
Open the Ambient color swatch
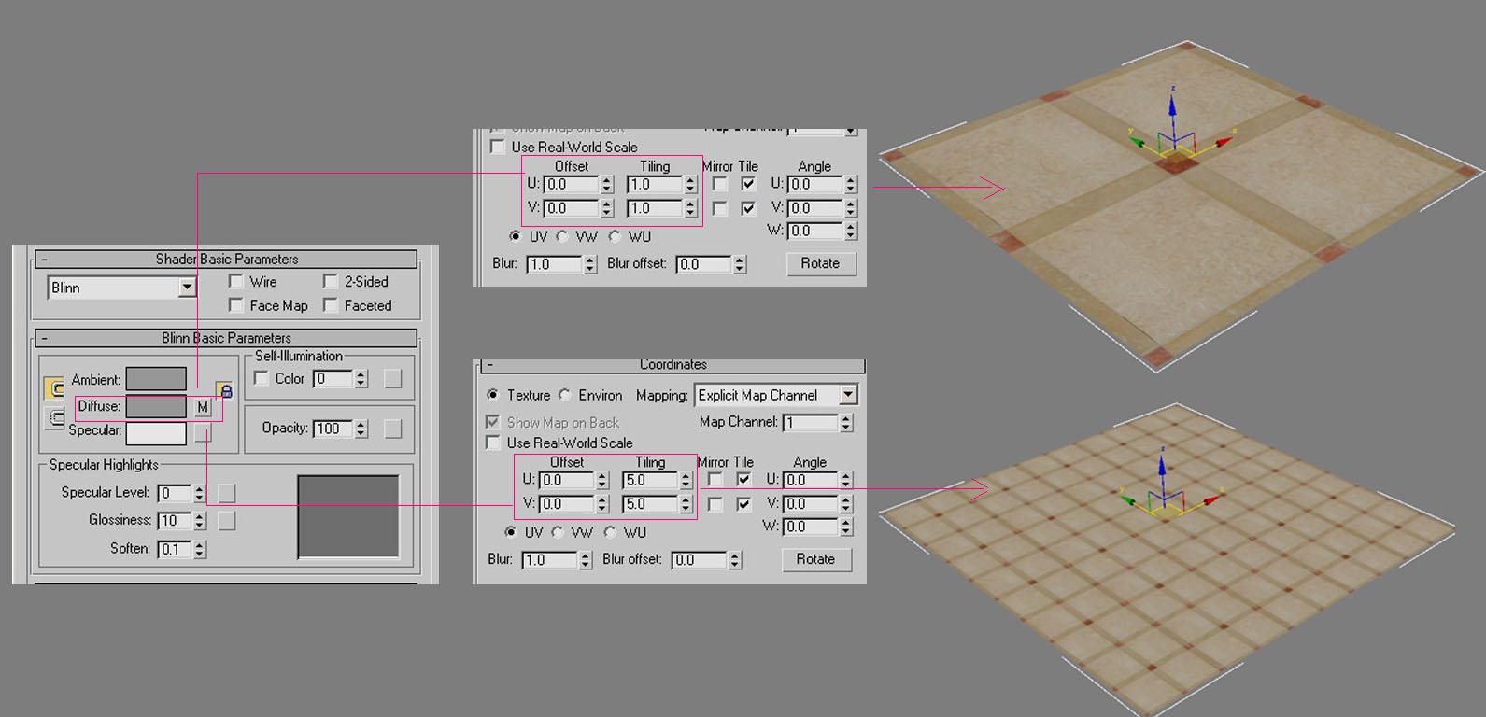click(x=156, y=379)
